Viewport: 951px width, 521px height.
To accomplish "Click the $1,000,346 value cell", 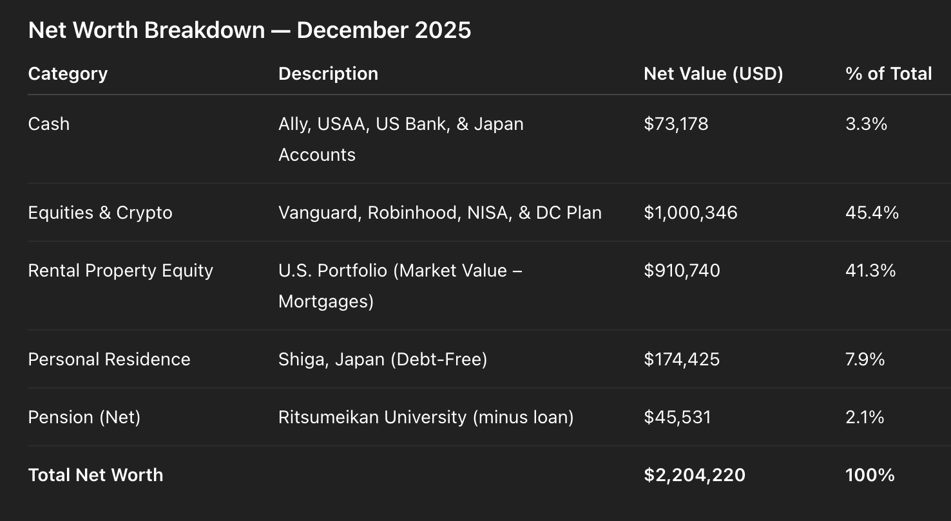I will coord(691,213).
